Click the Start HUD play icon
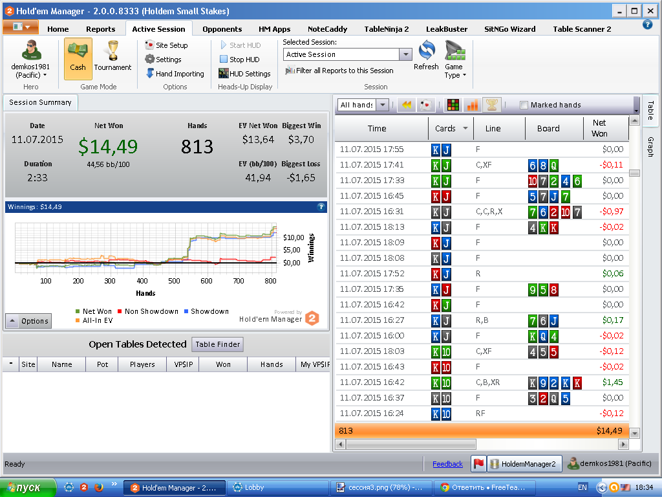 click(x=224, y=45)
